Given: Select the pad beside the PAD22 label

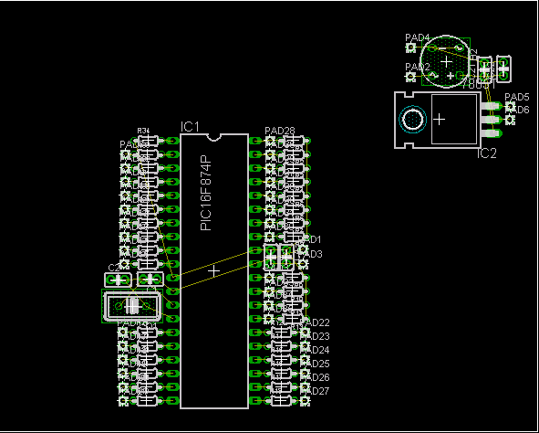Looking at the screenshot, I should tap(305, 333).
